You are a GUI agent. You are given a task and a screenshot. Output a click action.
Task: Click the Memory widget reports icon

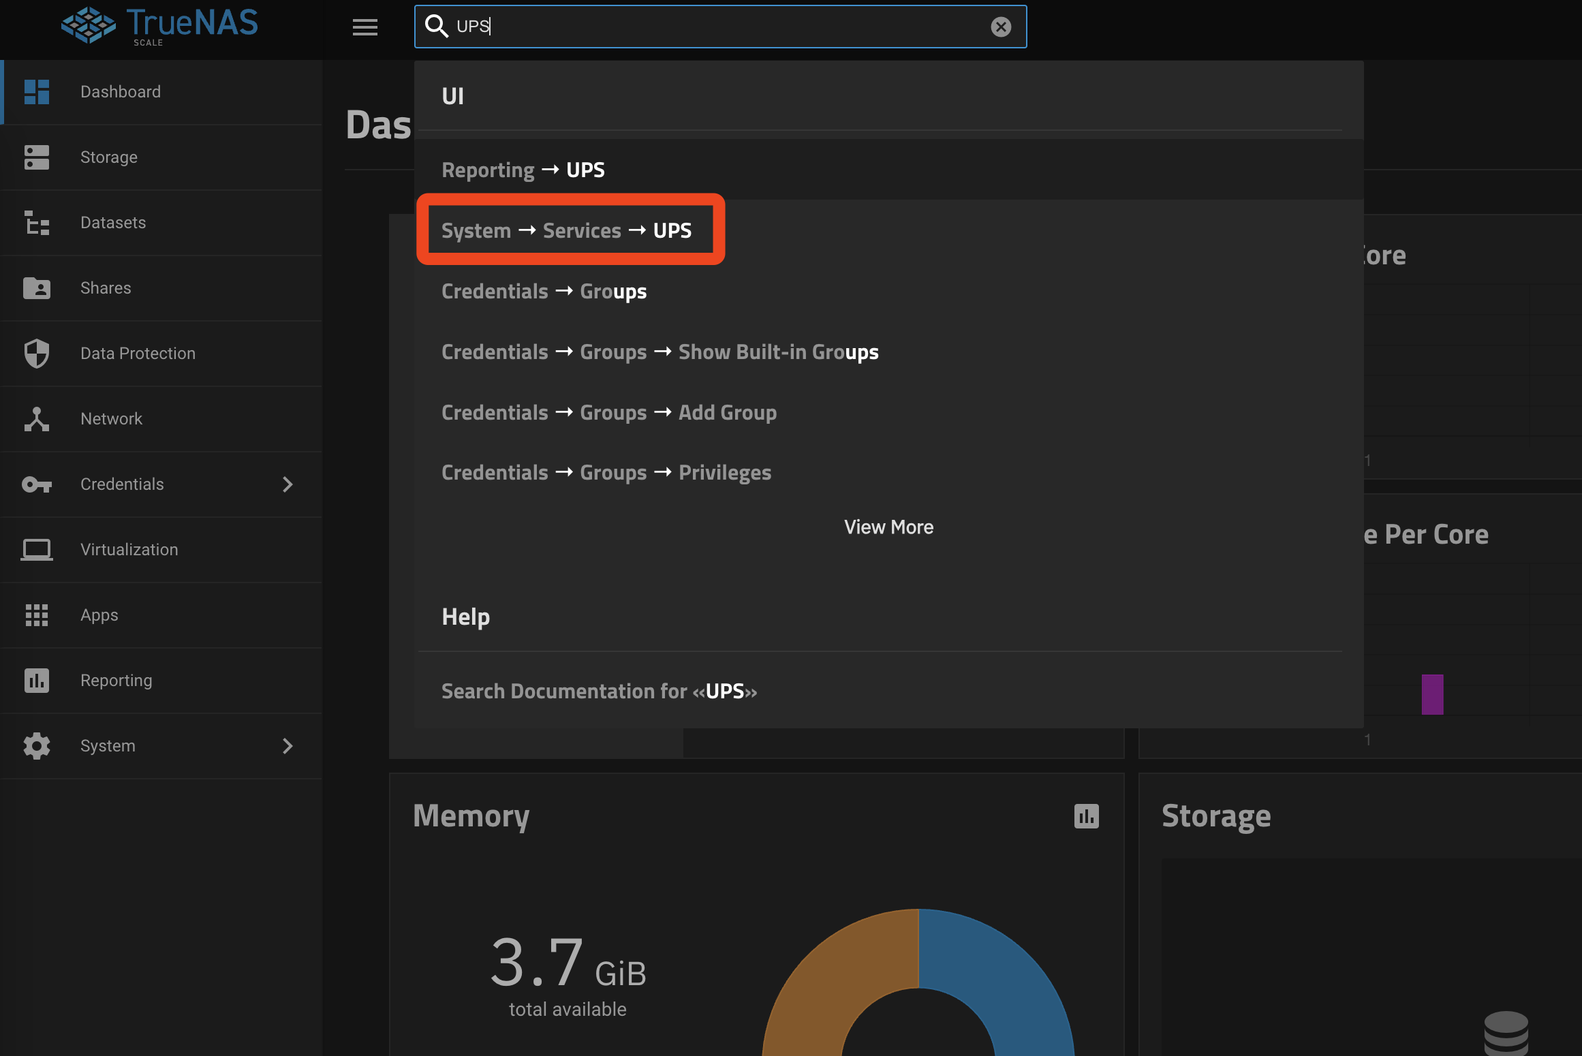[x=1086, y=816]
